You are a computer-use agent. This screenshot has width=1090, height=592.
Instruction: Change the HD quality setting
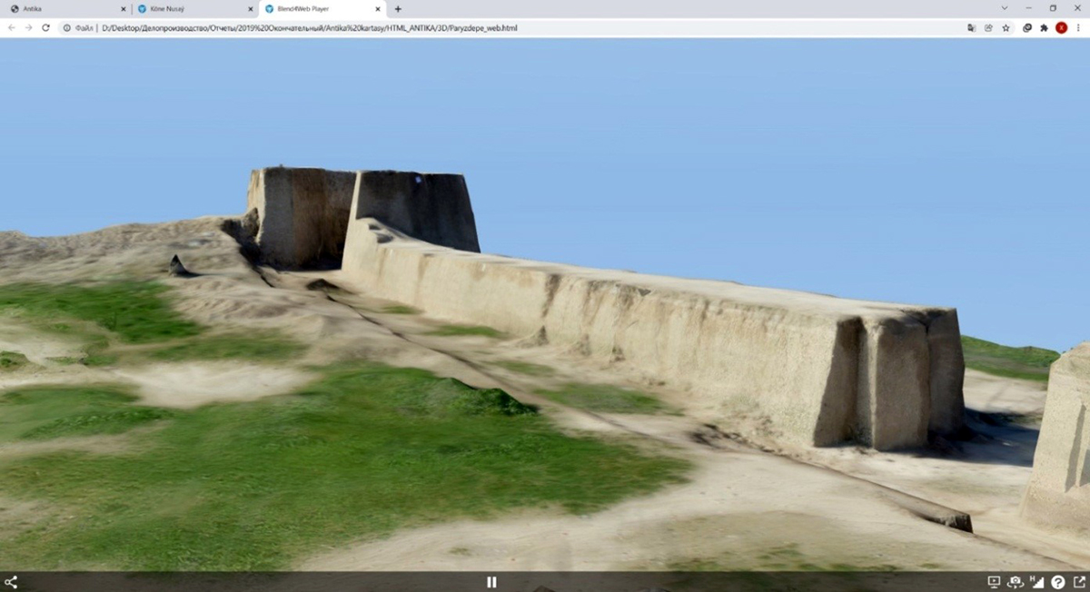pyautogui.click(x=1036, y=582)
